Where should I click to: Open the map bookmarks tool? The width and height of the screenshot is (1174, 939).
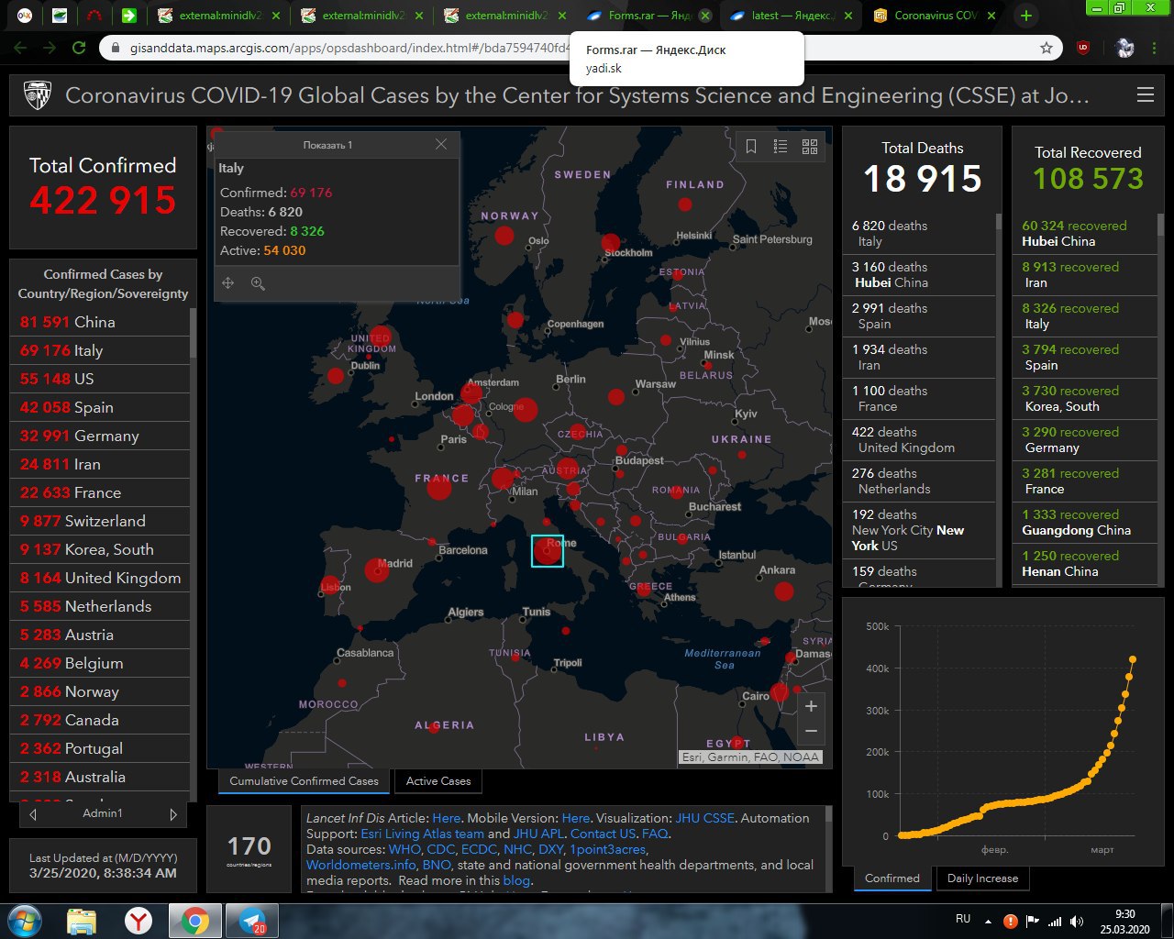point(750,146)
